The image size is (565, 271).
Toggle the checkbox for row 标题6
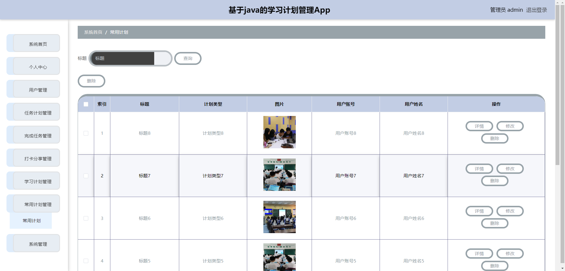coord(86,218)
